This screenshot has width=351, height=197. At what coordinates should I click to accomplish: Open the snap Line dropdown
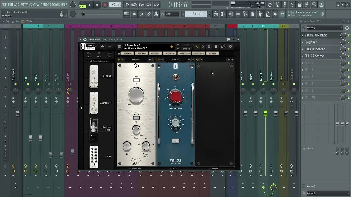point(172,14)
